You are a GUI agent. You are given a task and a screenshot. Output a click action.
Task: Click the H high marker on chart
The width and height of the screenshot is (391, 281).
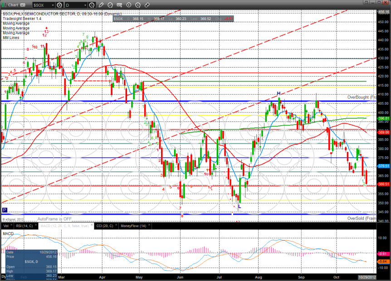tap(279, 94)
